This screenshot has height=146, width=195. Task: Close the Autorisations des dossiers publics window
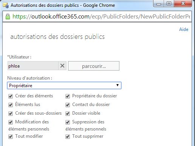pyautogui.click(x=183, y=4)
